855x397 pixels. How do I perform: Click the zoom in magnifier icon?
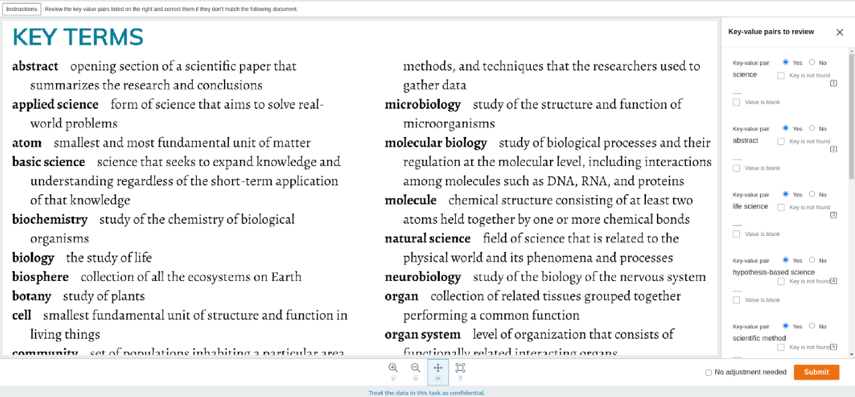(x=393, y=368)
